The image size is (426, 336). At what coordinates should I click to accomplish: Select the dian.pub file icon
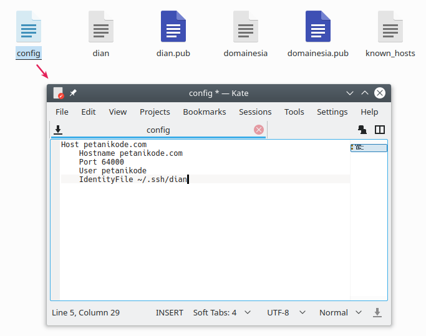tap(173, 27)
